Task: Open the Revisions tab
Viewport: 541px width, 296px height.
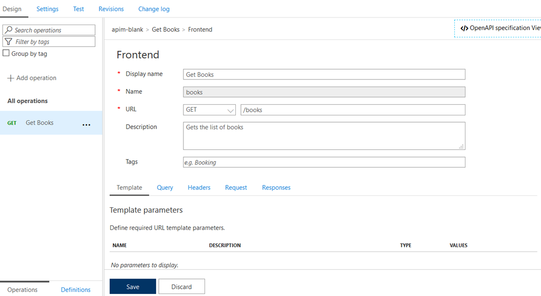Action: click(111, 9)
